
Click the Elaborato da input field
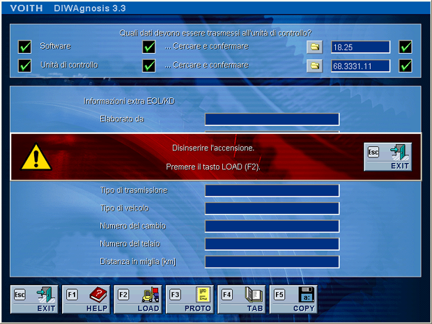pyautogui.click(x=272, y=119)
